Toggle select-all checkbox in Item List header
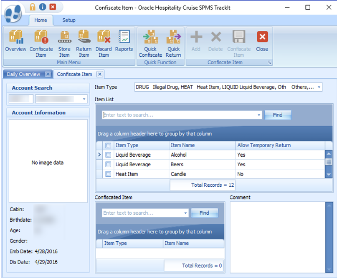337x278 pixels. point(108,145)
